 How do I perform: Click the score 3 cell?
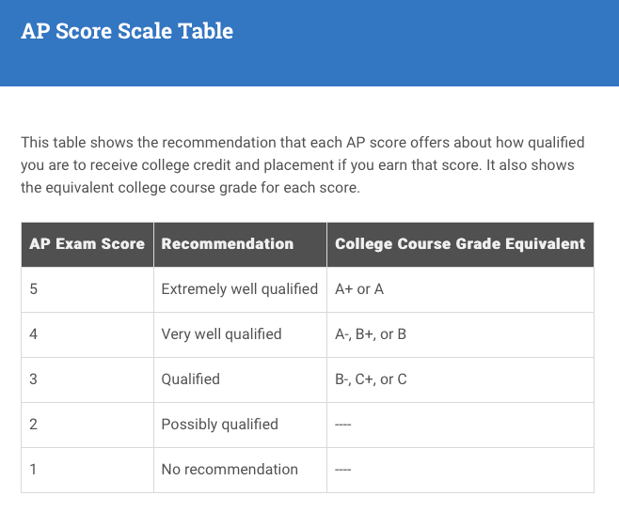point(87,379)
